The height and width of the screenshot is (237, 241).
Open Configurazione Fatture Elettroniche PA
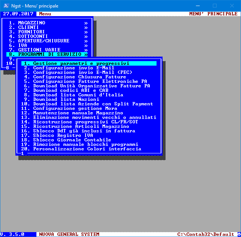[90, 81]
